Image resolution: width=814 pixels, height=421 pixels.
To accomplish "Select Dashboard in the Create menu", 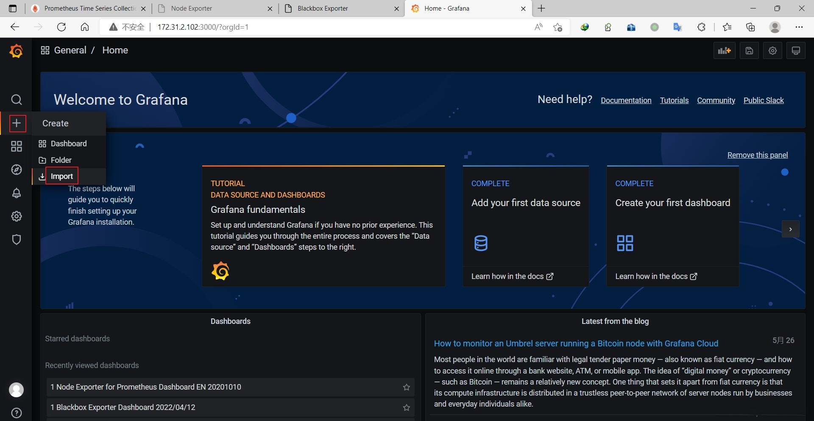I will [69, 144].
